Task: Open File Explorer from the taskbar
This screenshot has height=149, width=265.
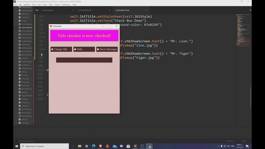Action: pyautogui.click(x=79, y=146)
